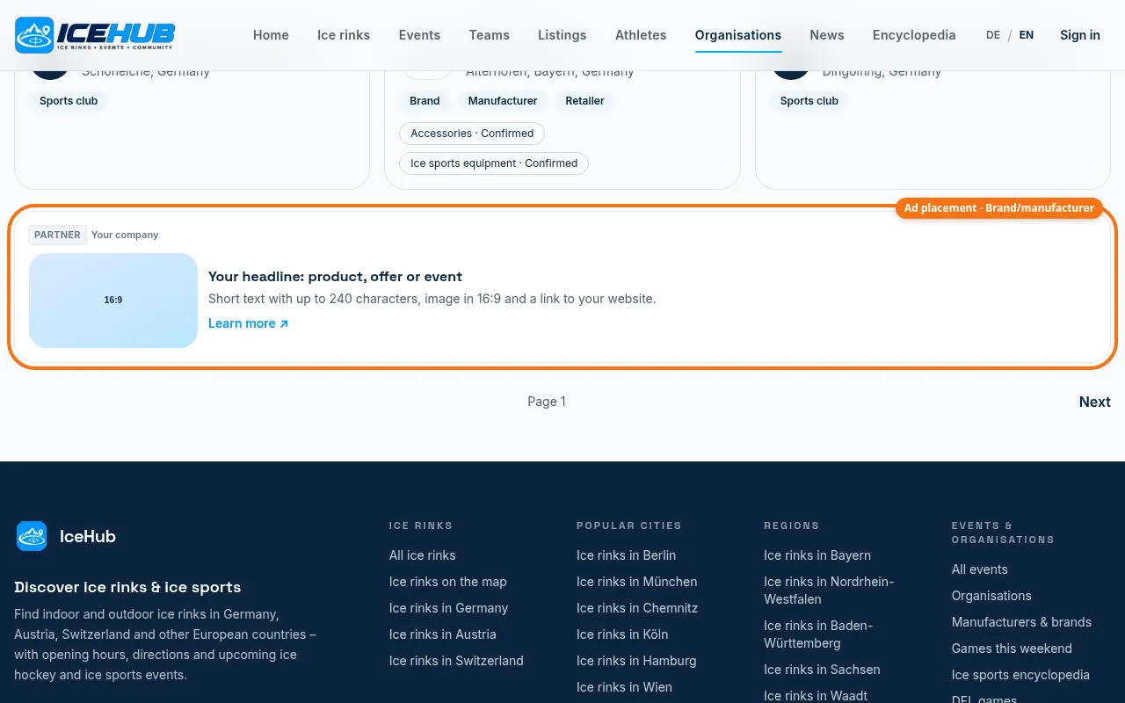Open Manufacturers & brands footer link
Viewport: 1125px width, 703px height.
pyautogui.click(x=1021, y=622)
